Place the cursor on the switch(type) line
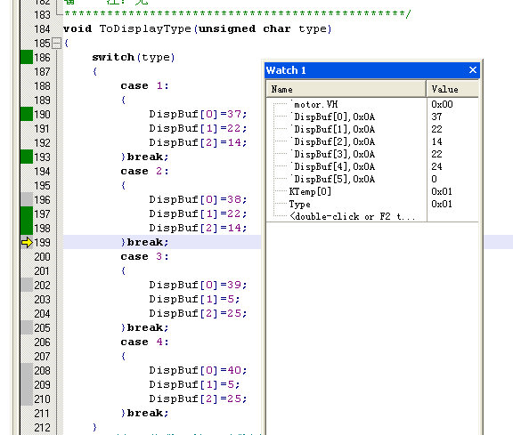513x435 pixels. tap(134, 58)
